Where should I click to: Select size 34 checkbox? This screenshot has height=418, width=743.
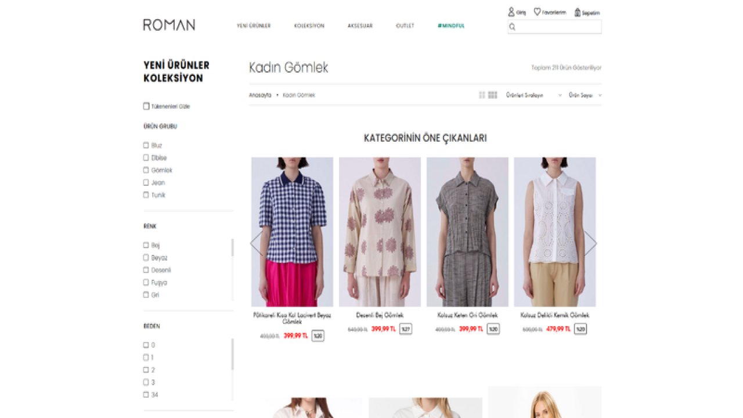point(146,395)
